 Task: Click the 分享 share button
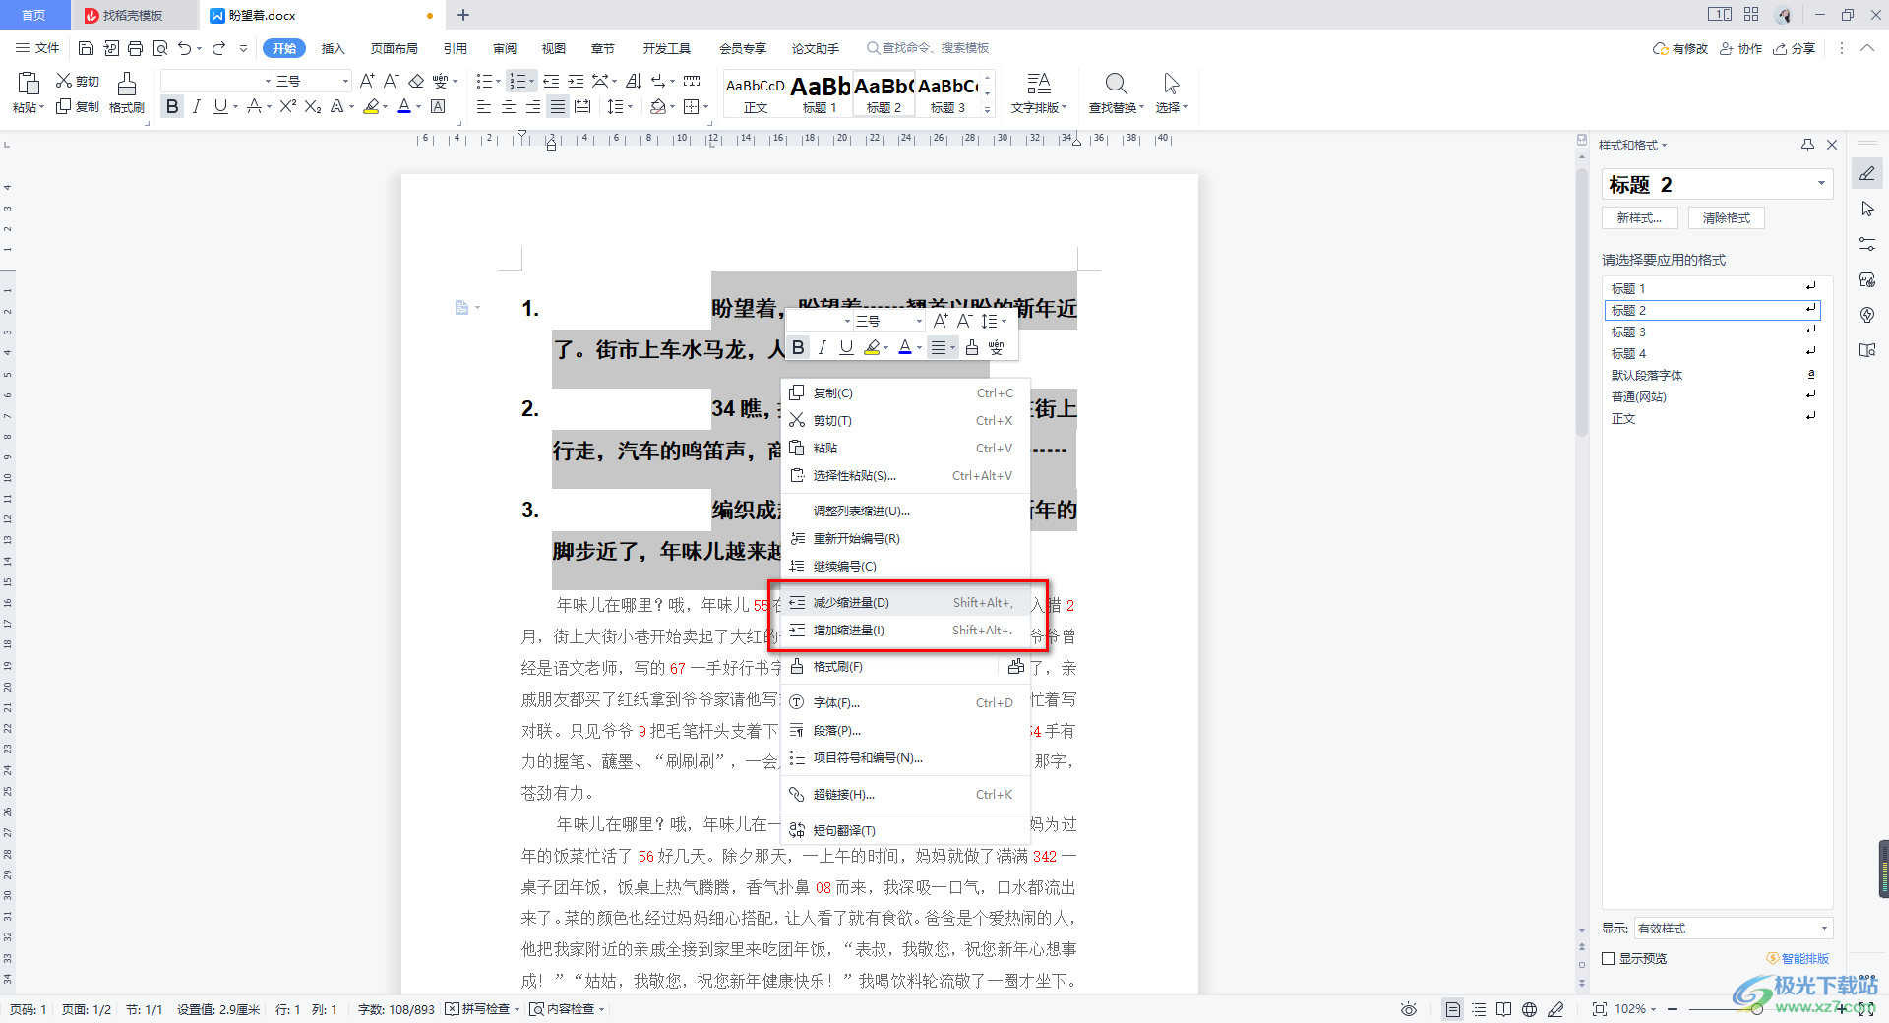pyautogui.click(x=1795, y=48)
